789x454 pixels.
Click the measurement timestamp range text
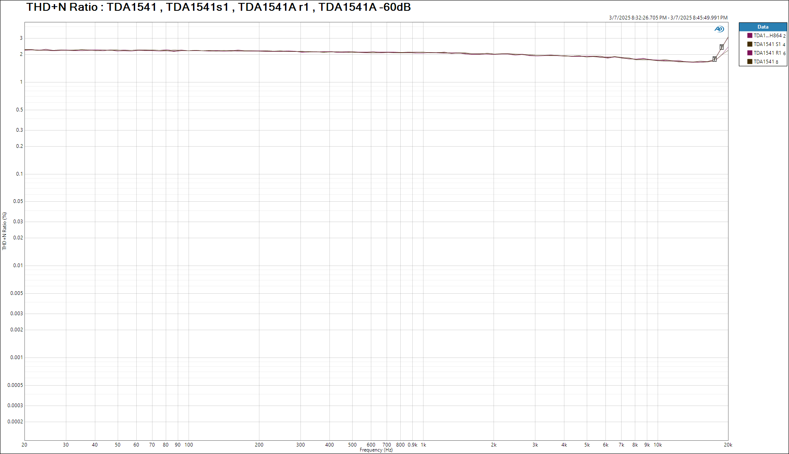tap(668, 18)
